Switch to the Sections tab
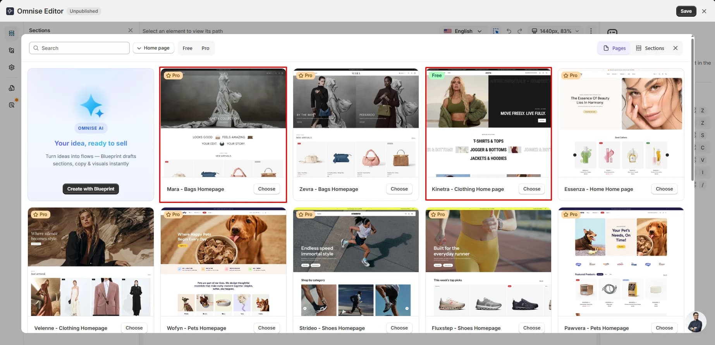 coord(650,48)
